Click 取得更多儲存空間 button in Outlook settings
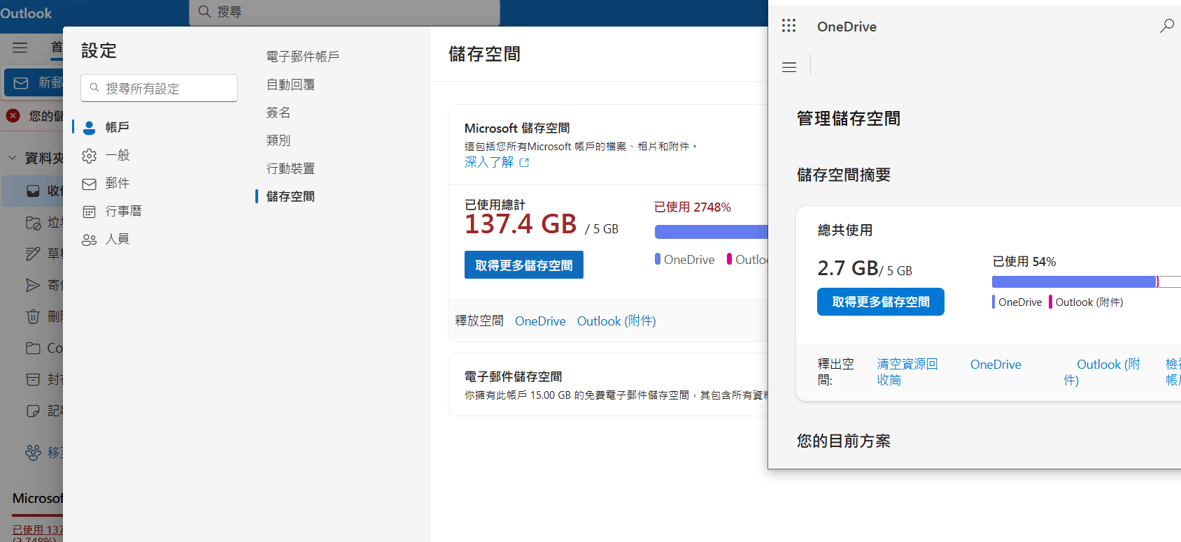 pyautogui.click(x=523, y=265)
